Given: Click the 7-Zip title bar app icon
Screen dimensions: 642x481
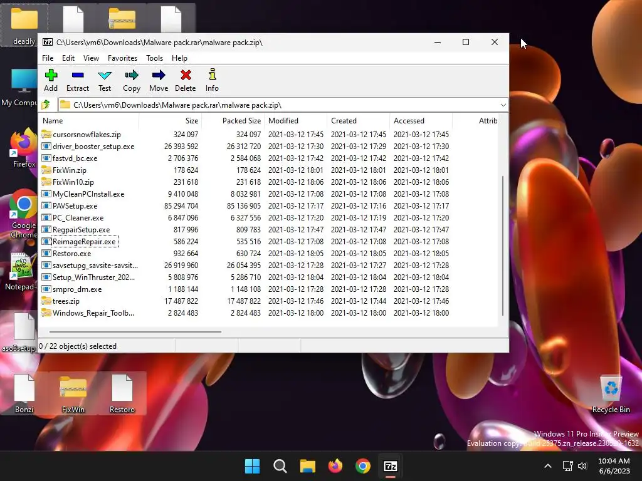Looking at the screenshot, I should click(48, 42).
